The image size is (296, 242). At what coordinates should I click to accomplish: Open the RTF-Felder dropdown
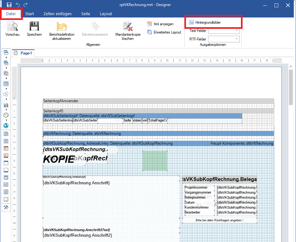(x=224, y=39)
